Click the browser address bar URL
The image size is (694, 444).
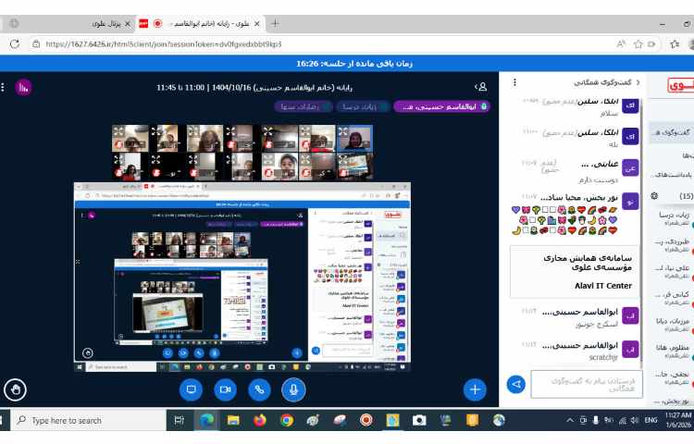tap(164, 43)
